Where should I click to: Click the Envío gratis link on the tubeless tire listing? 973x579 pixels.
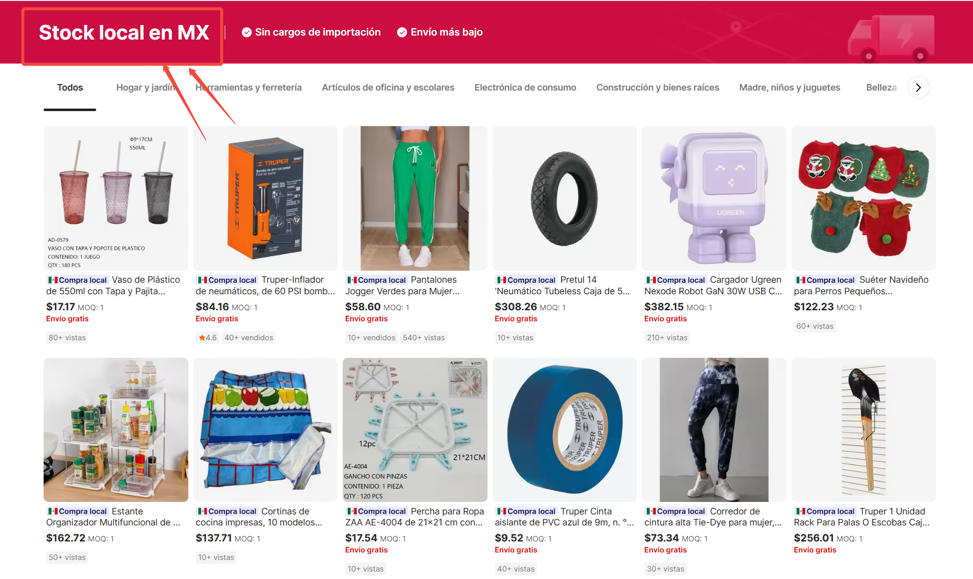[516, 318]
